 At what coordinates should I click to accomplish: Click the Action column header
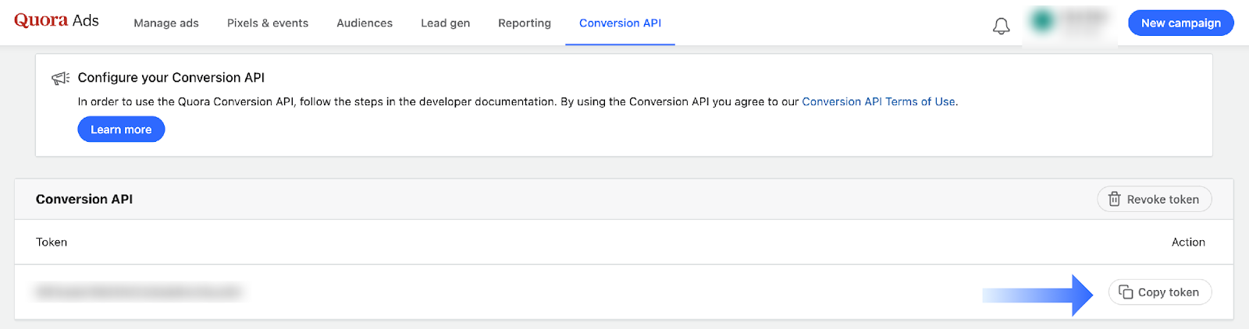(x=1188, y=242)
